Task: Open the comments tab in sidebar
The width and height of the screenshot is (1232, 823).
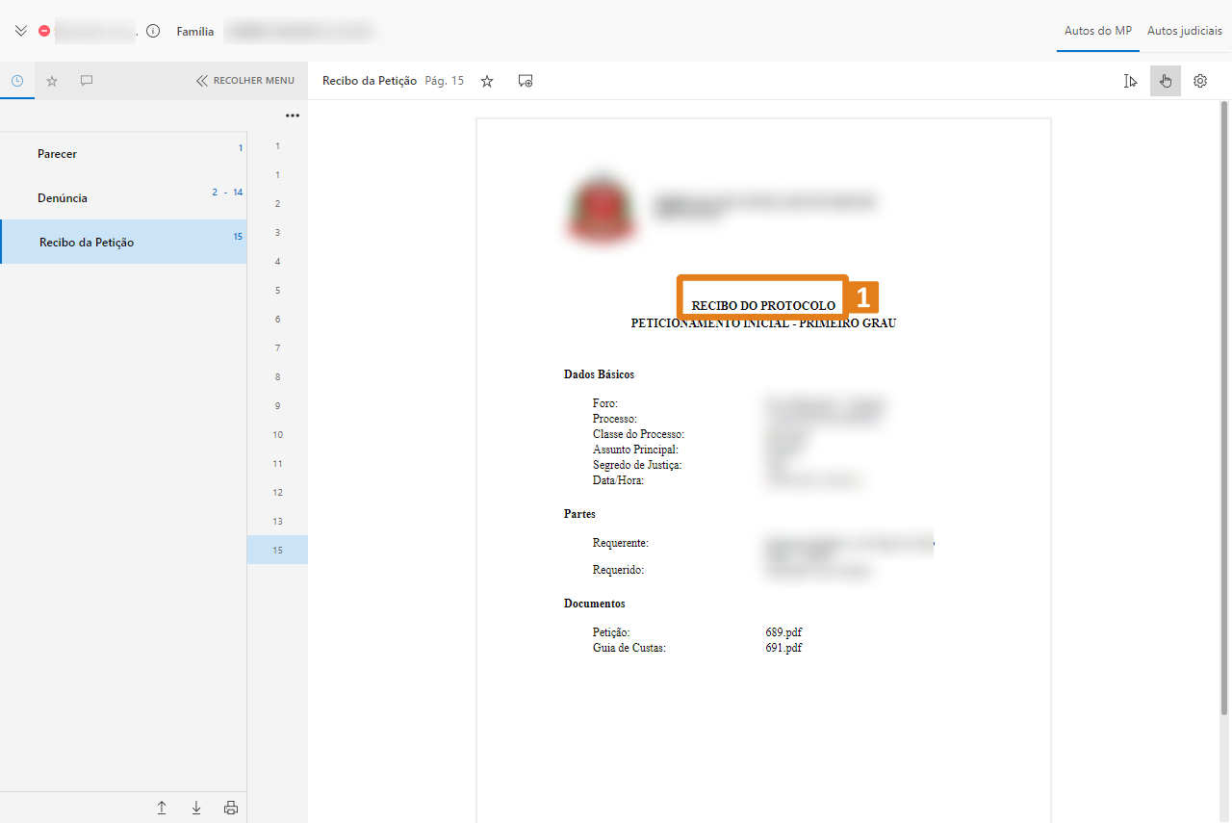Action: [x=87, y=81]
